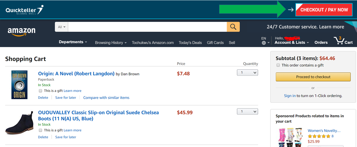Expand the Departments menu
Screen dimensions: 357x147
coord(73,42)
